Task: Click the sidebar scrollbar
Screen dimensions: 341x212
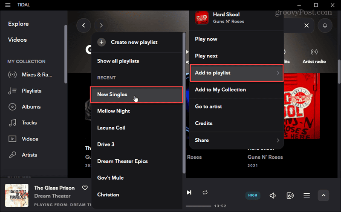Action: [x=66, y=54]
